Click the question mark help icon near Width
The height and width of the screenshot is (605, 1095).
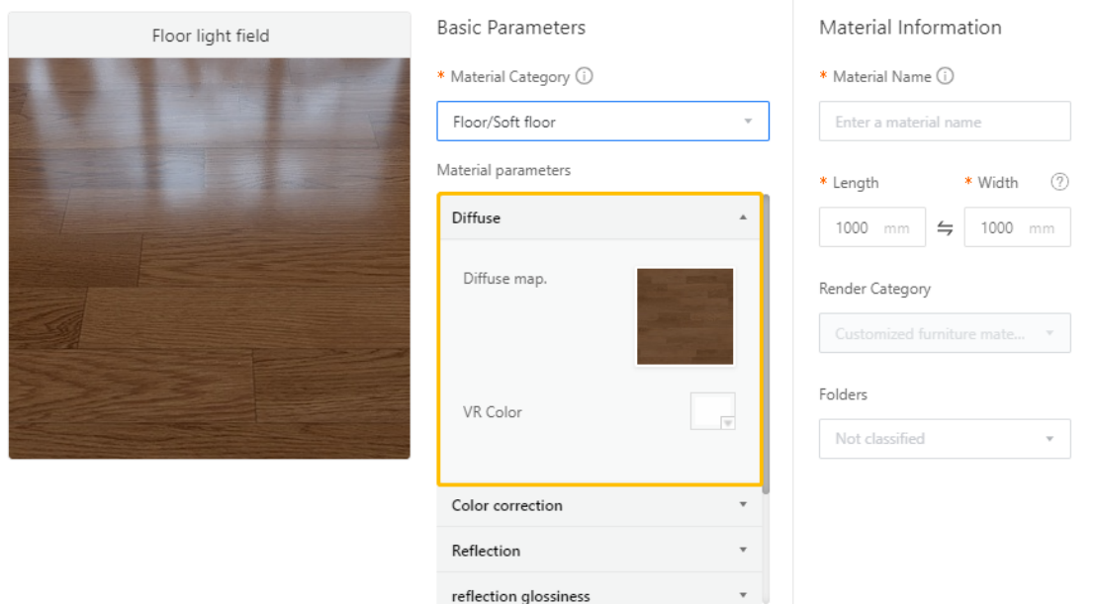click(x=1059, y=182)
